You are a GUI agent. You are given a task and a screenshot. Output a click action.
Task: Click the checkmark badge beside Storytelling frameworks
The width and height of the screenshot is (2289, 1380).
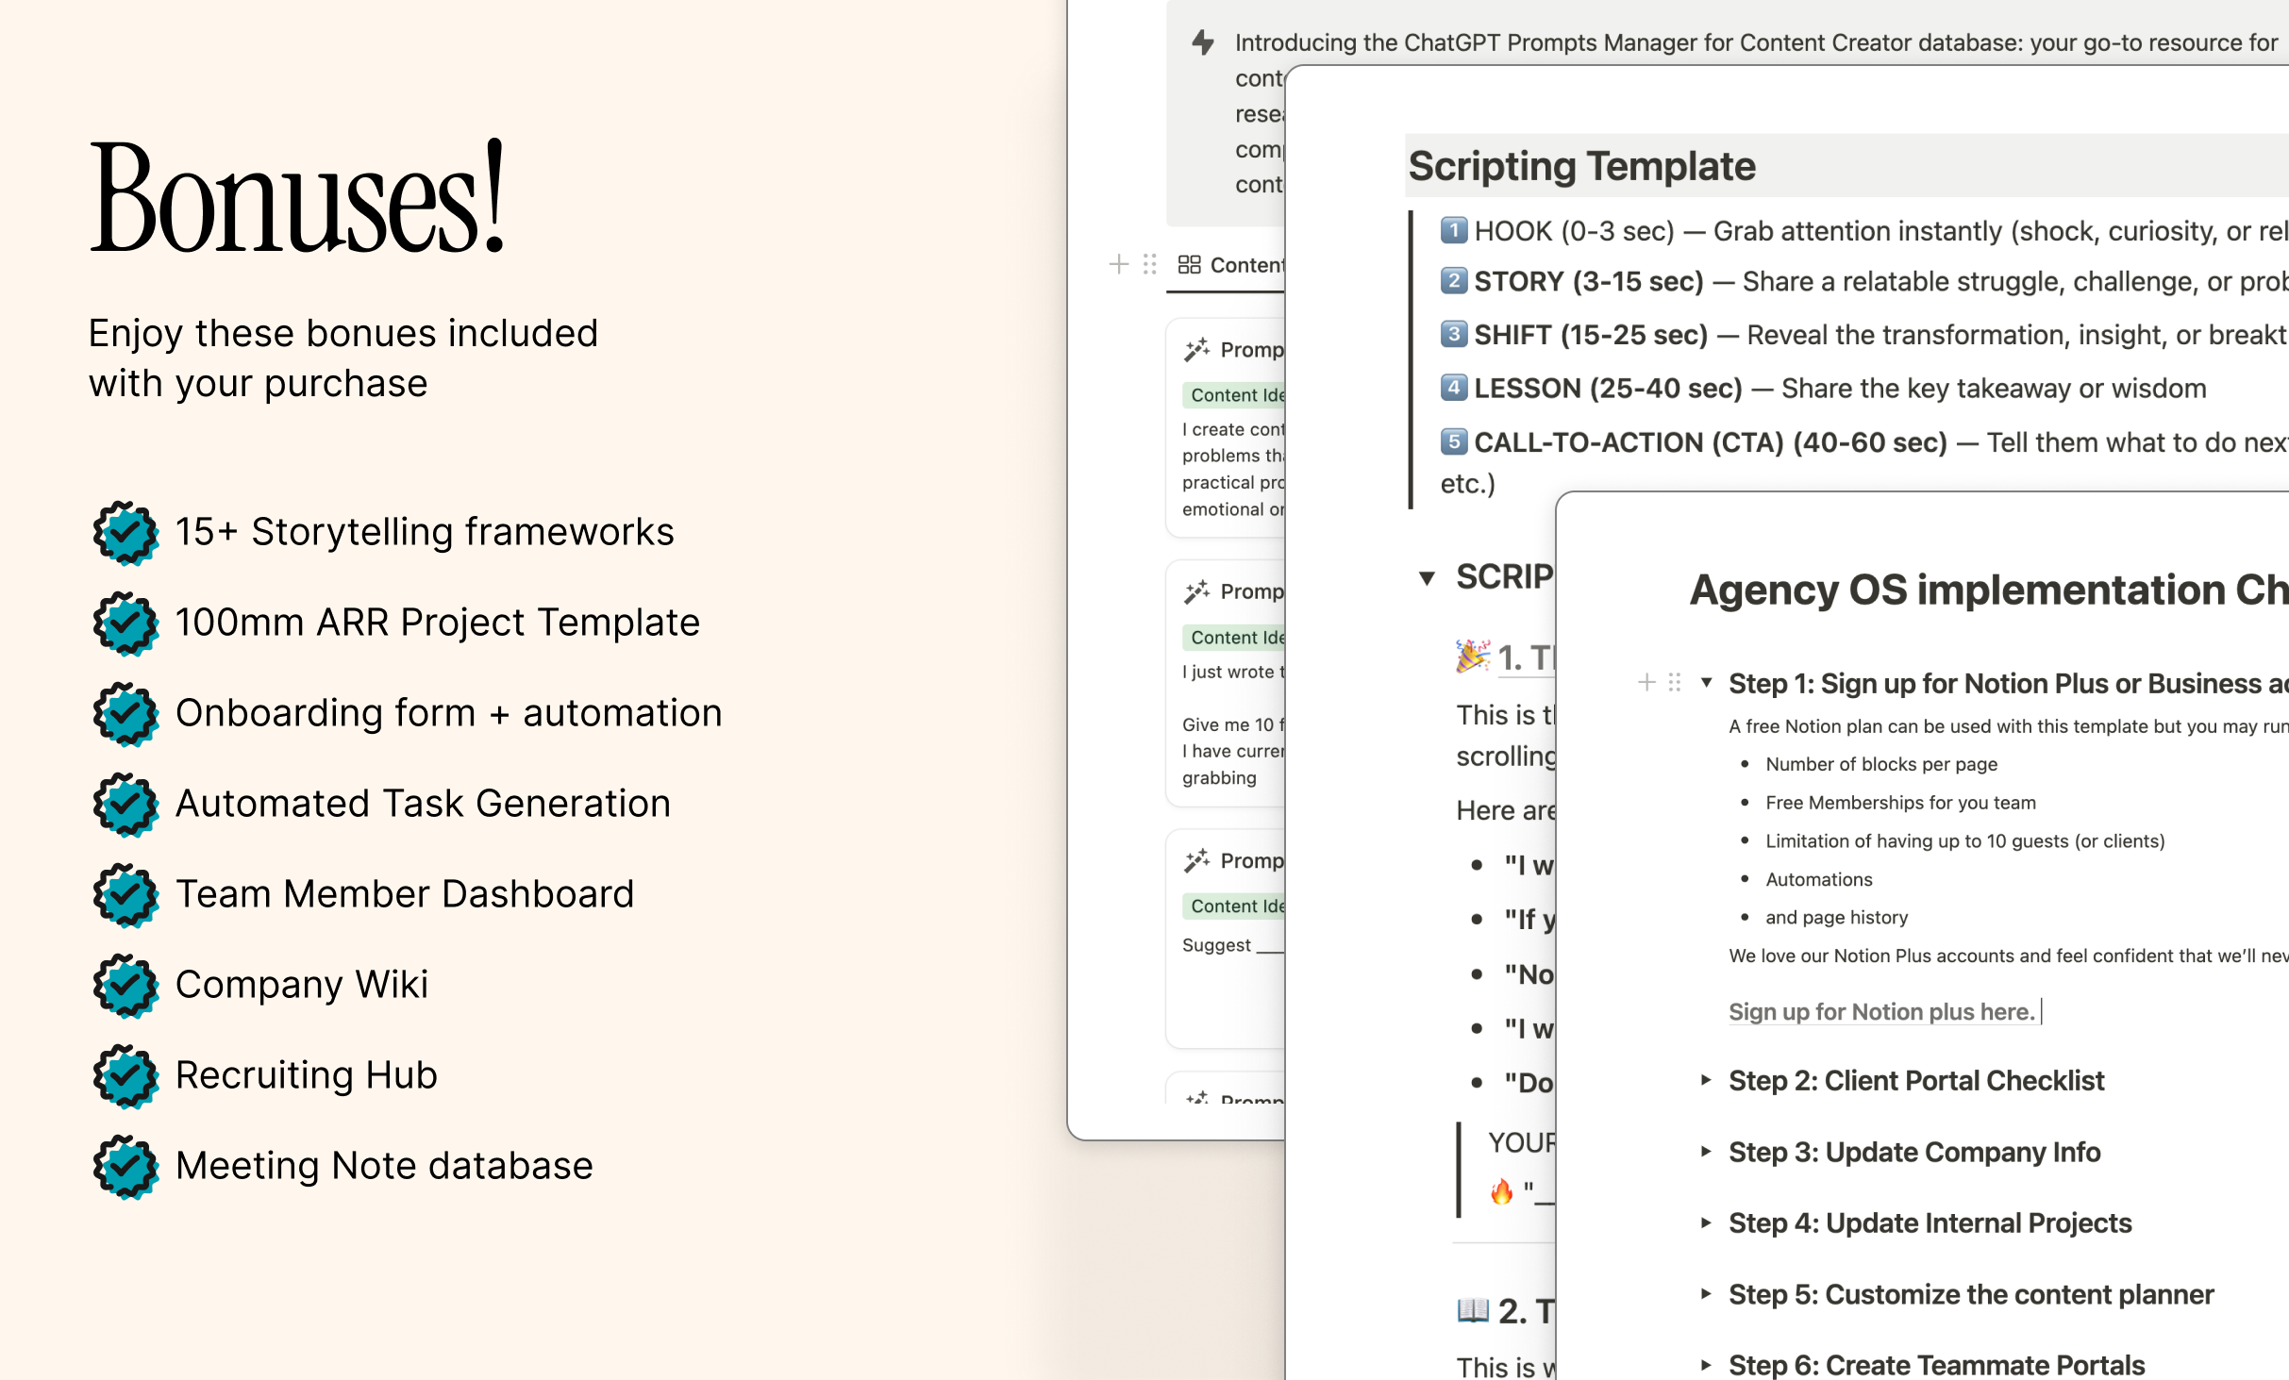click(125, 533)
